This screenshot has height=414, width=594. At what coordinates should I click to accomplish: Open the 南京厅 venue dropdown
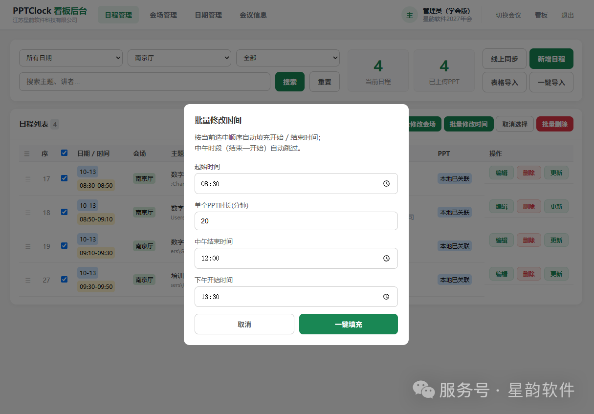[x=179, y=58]
